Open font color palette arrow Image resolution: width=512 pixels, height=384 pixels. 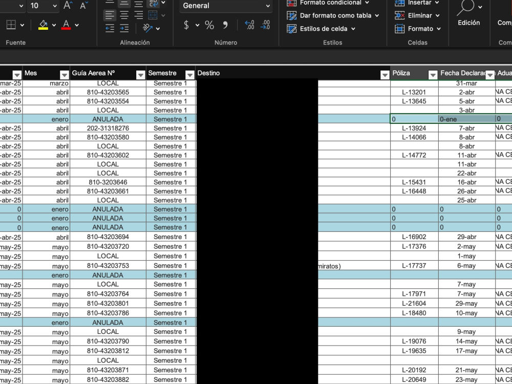(77, 25)
